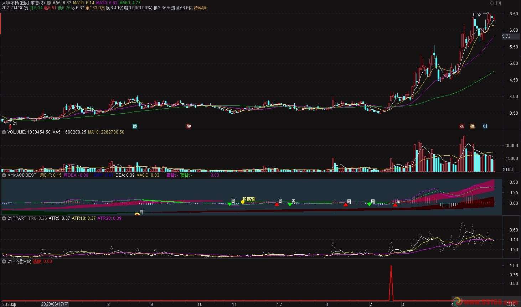Click the 2020/06/17 date label on time axis
This screenshot has width=521, height=307.
(55, 304)
